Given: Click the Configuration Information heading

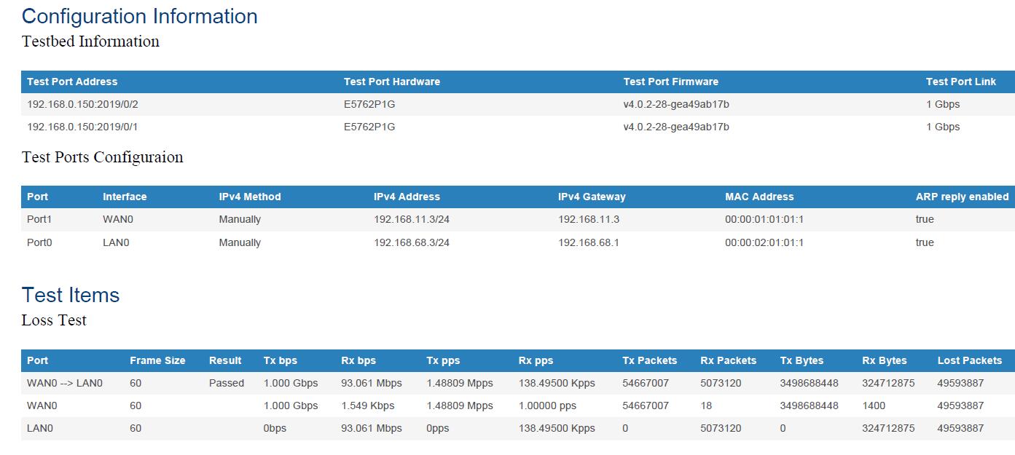Looking at the screenshot, I should (x=140, y=16).
